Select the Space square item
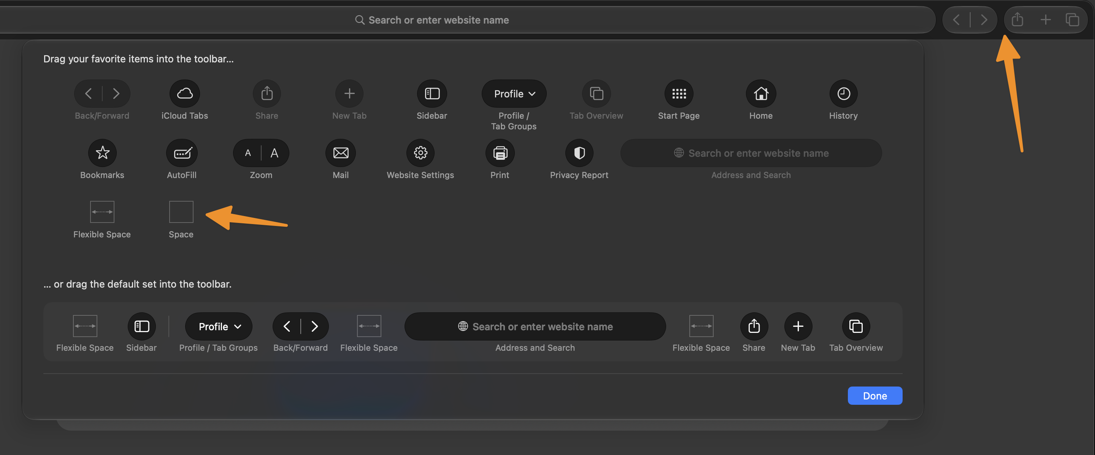This screenshot has width=1095, height=455. pos(181,212)
